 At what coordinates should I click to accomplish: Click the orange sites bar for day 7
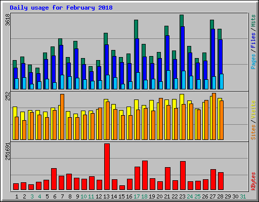click(x=62, y=117)
